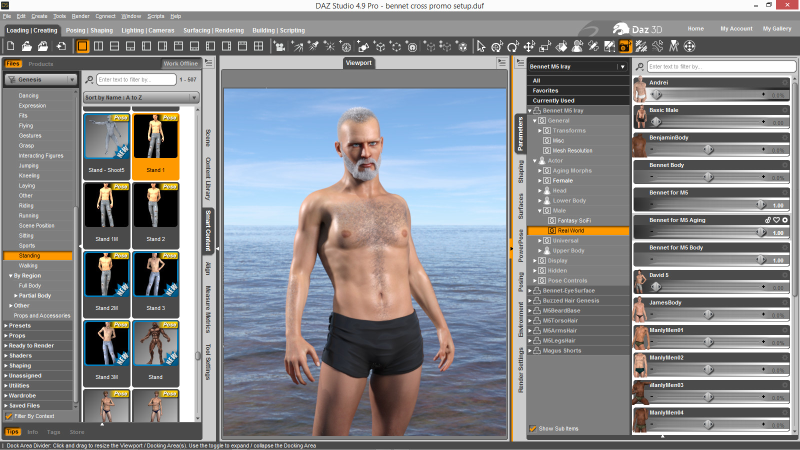This screenshot has width=800, height=450.
Task: Select the highlighted orange camera tool
Action: [x=625, y=46]
